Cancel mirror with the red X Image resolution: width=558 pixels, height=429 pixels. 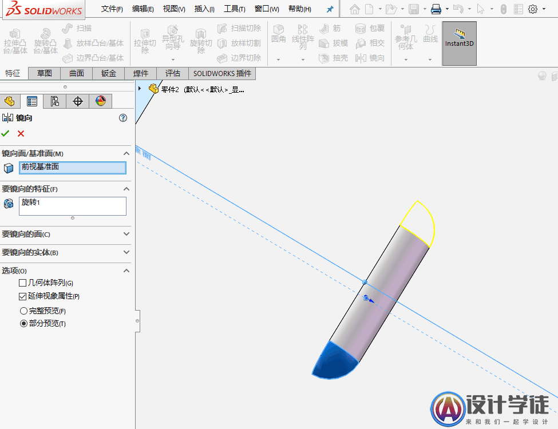click(21, 133)
